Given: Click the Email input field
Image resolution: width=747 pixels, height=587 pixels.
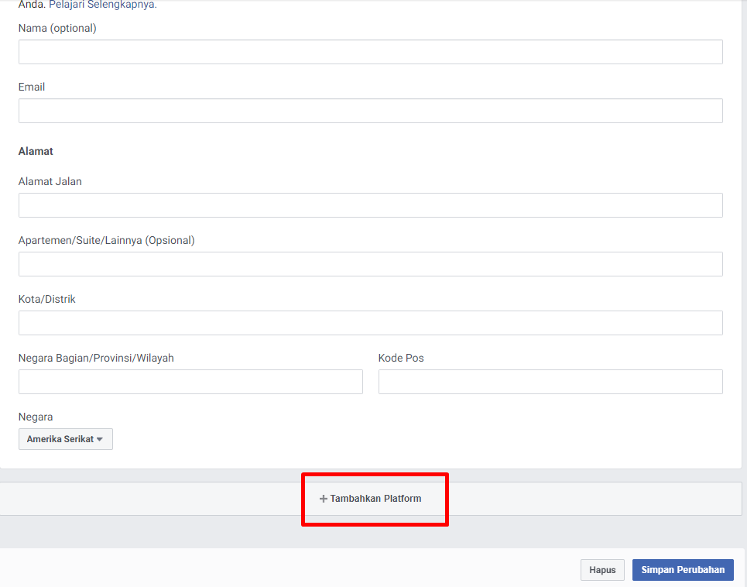Looking at the screenshot, I should click(371, 111).
